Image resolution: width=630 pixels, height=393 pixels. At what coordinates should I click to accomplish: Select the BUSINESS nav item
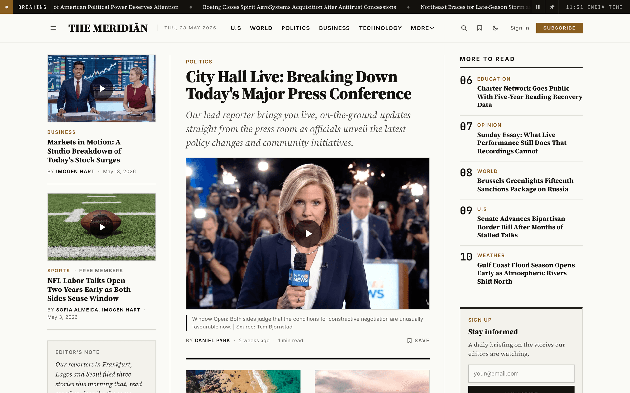[x=334, y=28]
